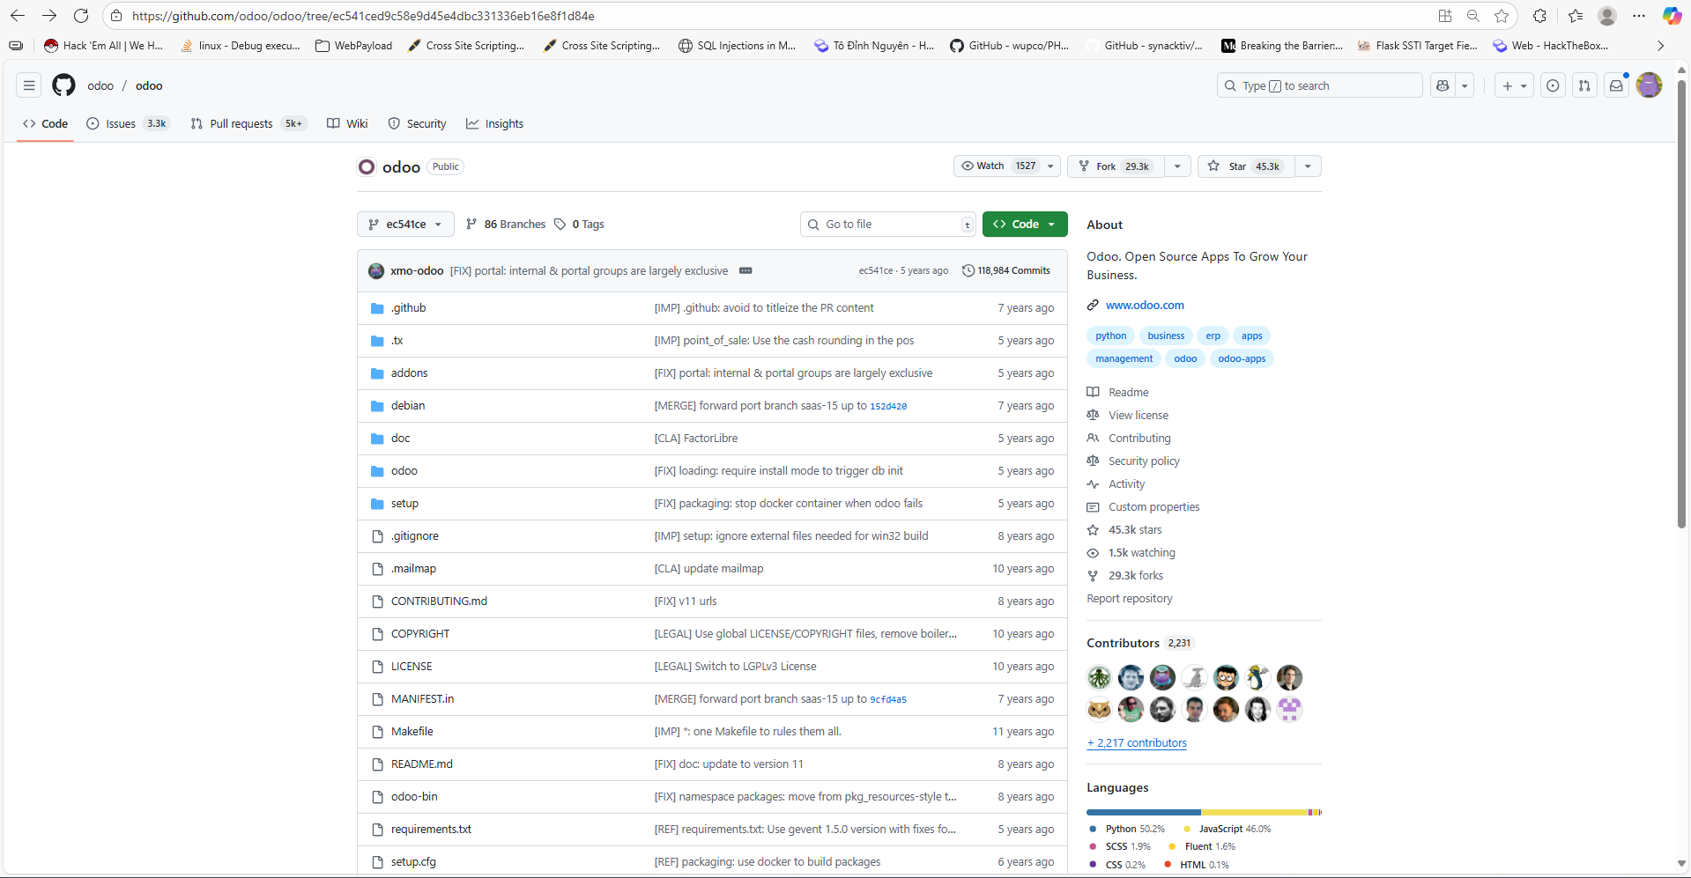Open the pull requests icon in header
This screenshot has width=1691, height=878.
pos(1584,85)
